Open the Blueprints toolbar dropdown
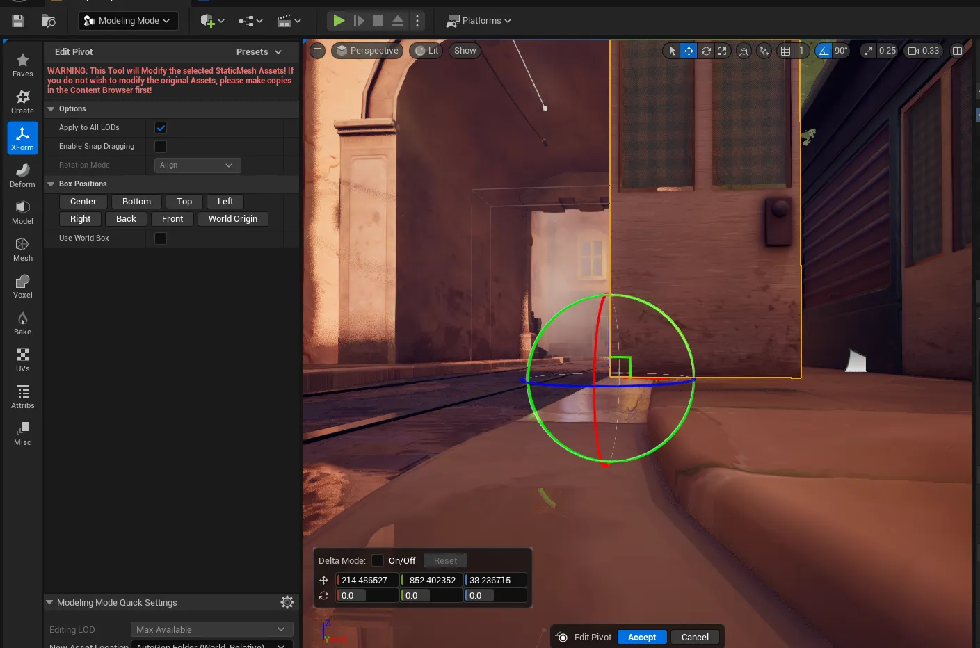The image size is (980, 648). pos(250,21)
